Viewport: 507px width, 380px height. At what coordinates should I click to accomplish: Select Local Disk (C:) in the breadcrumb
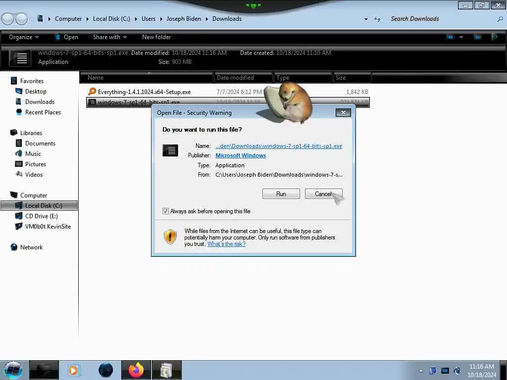111,19
